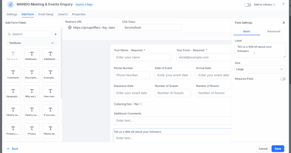Add the How man... text area field
This screenshot has height=153, width=291.
51,93
